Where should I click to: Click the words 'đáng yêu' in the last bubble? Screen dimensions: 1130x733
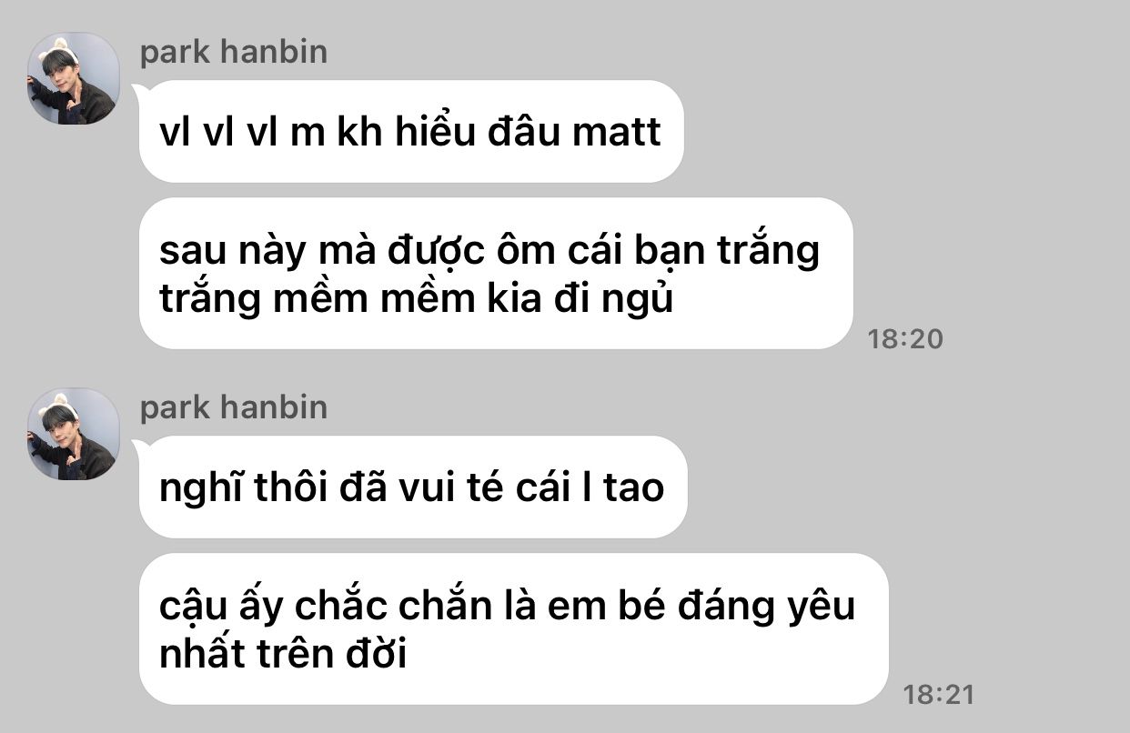point(766,607)
